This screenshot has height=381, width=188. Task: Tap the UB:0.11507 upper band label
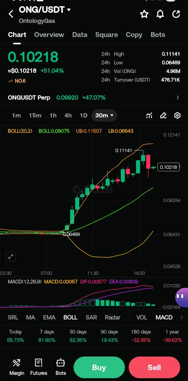coord(89,131)
